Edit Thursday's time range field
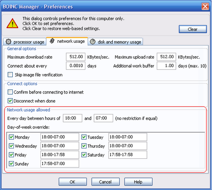Image resolution: width=212 pixels, height=190 pixels. point(128,146)
